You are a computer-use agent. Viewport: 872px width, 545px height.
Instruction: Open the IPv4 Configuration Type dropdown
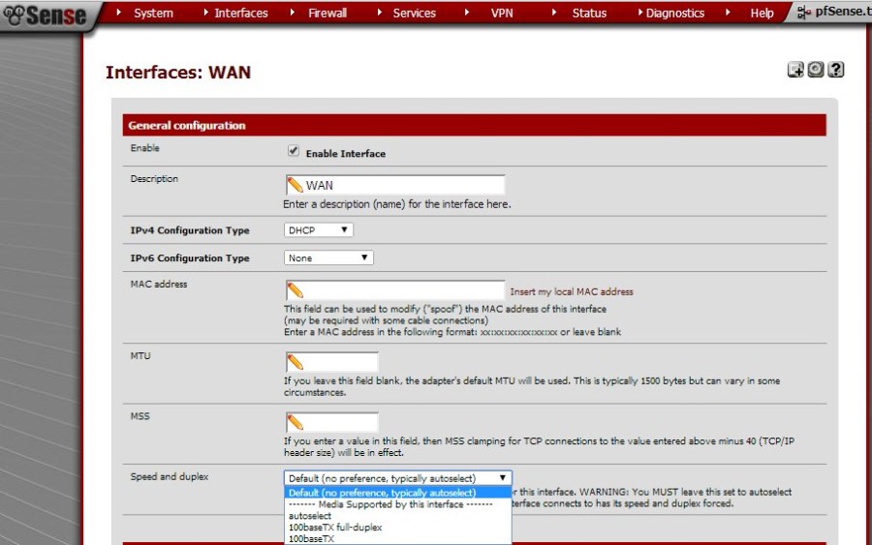pyautogui.click(x=319, y=230)
